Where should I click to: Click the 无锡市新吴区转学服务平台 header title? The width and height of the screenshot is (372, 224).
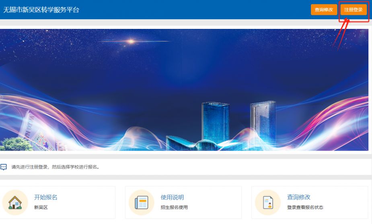[41, 10]
